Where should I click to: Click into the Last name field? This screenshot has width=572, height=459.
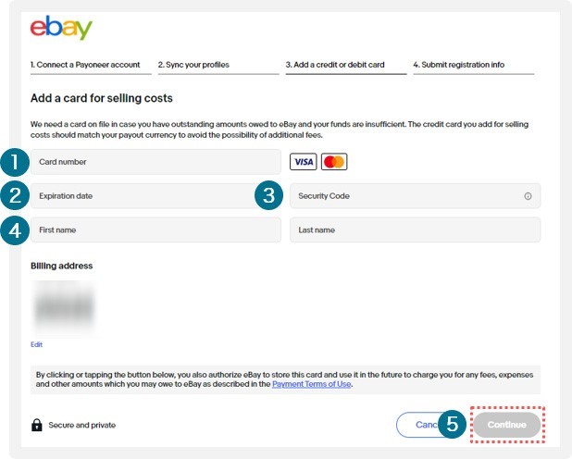[x=416, y=229]
